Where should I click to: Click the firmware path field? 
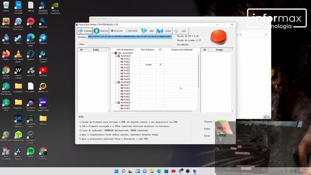tap(130, 37)
